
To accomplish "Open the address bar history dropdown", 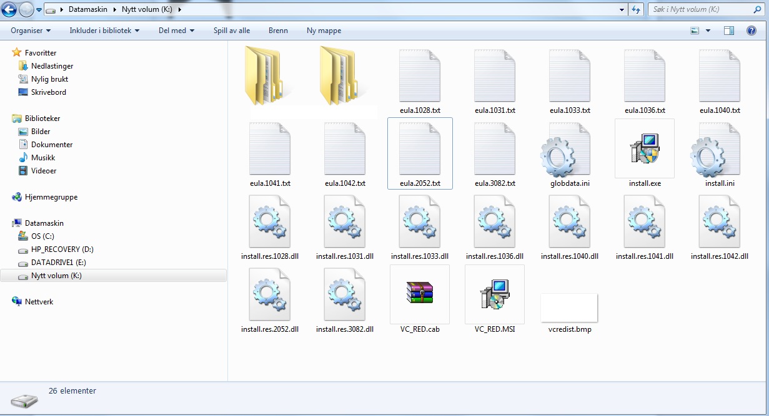I will 622,9.
